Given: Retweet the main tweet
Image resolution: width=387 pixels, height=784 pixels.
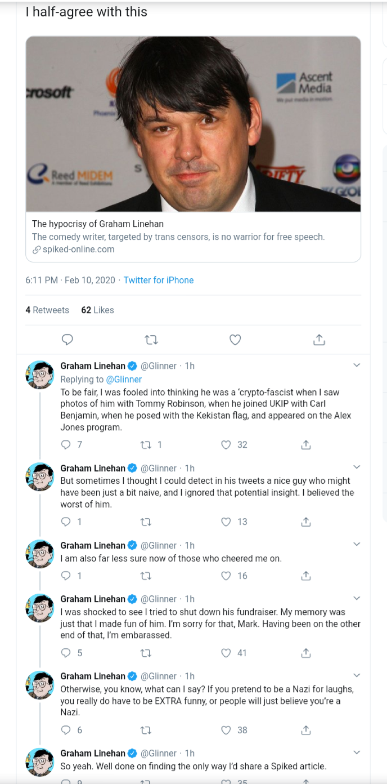Looking at the screenshot, I should pos(151,340).
